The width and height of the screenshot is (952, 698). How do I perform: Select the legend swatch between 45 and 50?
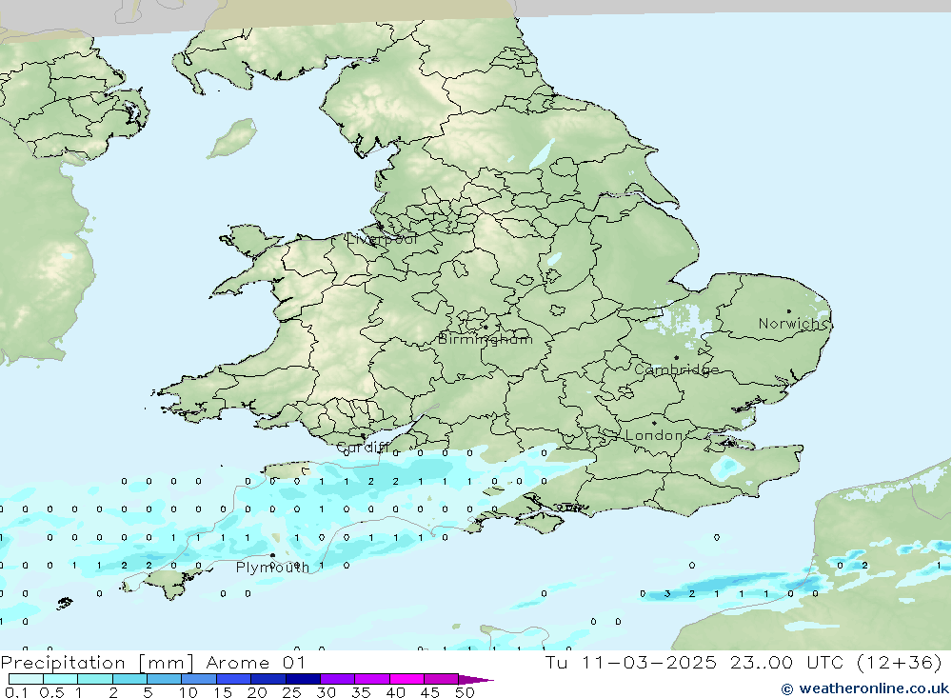click(x=441, y=679)
